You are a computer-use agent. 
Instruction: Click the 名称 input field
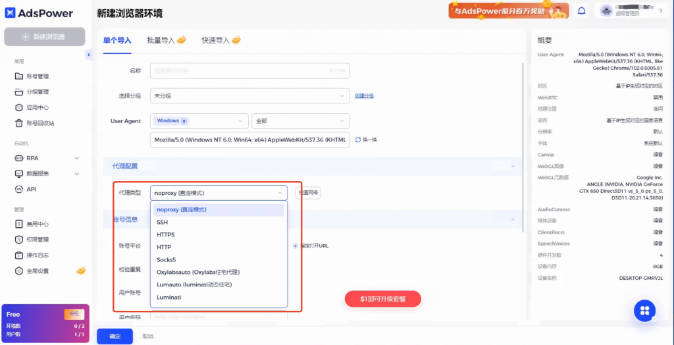click(250, 70)
